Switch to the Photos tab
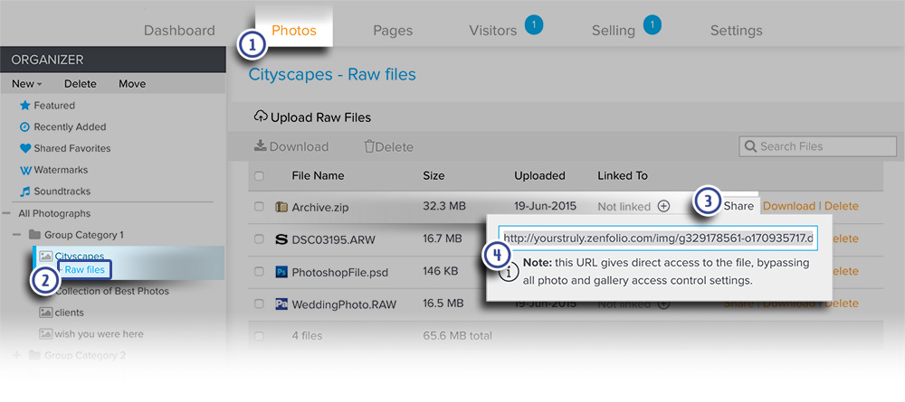Image resolution: width=905 pixels, height=402 pixels. click(294, 30)
